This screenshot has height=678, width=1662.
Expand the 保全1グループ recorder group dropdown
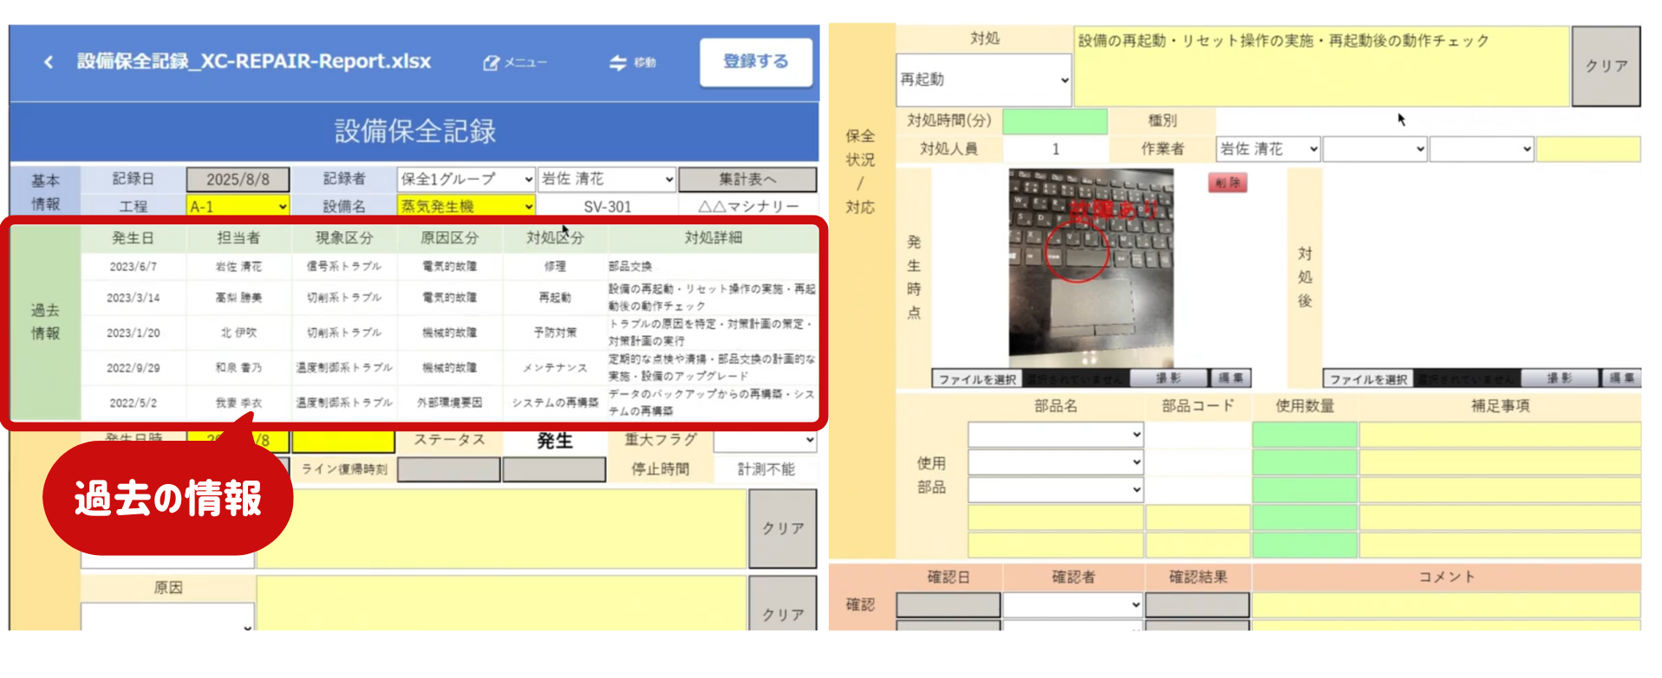[466, 179]
